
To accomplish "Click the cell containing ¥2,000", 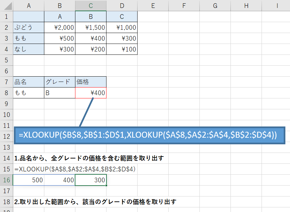I will (60, 27).
